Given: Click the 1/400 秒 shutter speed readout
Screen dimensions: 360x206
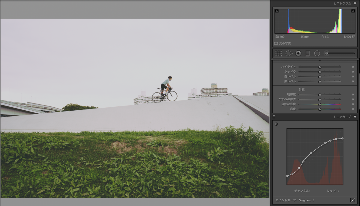Looking at the screenshot, I should (x=349, y=37).
